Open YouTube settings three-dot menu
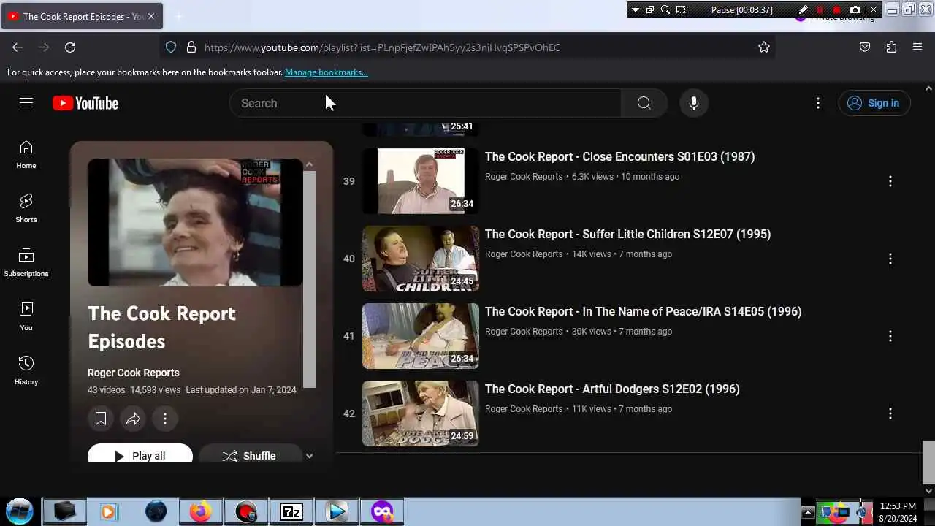 [x=818, y=103]
